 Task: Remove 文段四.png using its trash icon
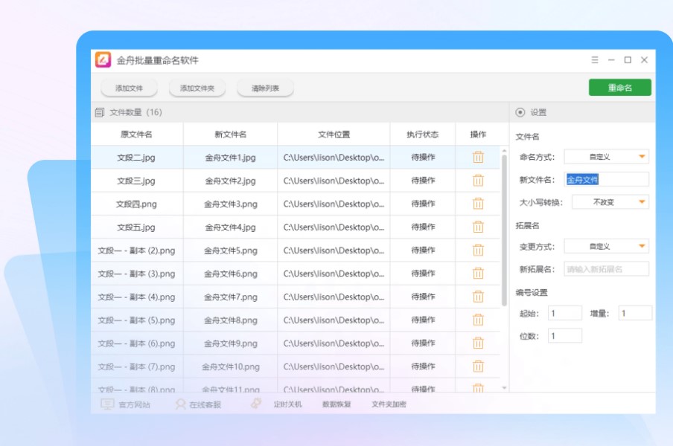(x=478, y=204)
